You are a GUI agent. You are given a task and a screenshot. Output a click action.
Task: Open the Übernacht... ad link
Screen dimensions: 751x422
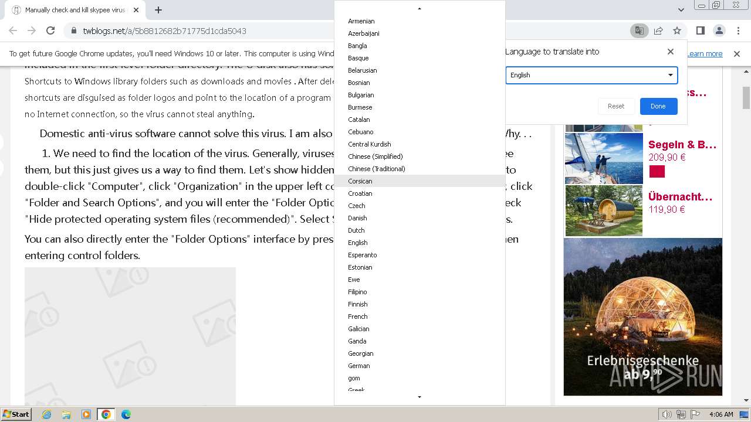681,197
